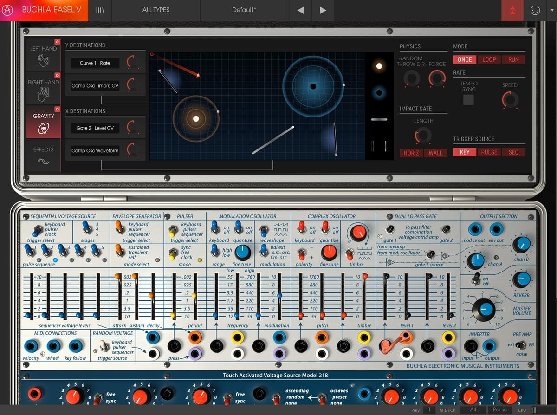Collapse advanced panel with red arrows button
The width and height of the screenshot is (557, 415).
click(512, 11)
